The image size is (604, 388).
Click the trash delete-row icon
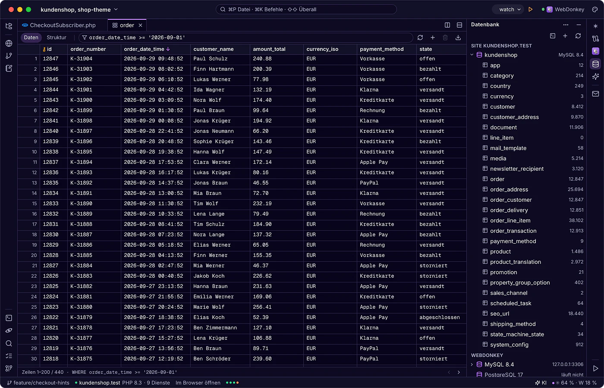[x=445, y=38]
